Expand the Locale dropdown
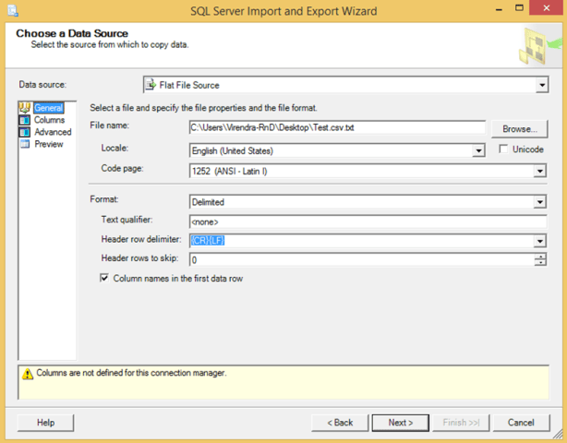The width and height of the screenshot is (567, 443). 478,150
